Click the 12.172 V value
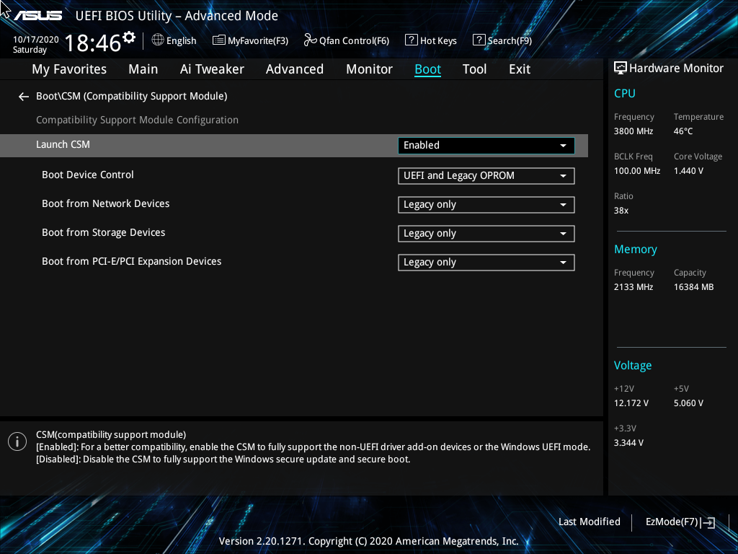 tap(631, 403)
